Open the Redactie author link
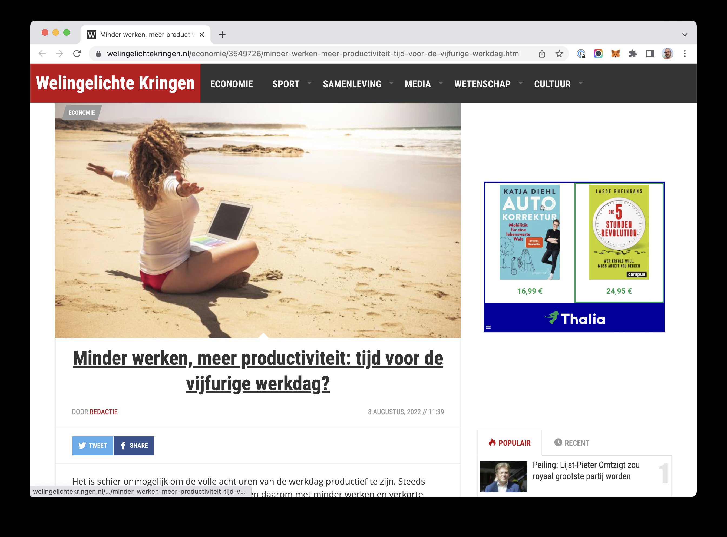The width and height of the screenshot is (727, 537). [103, 412]
